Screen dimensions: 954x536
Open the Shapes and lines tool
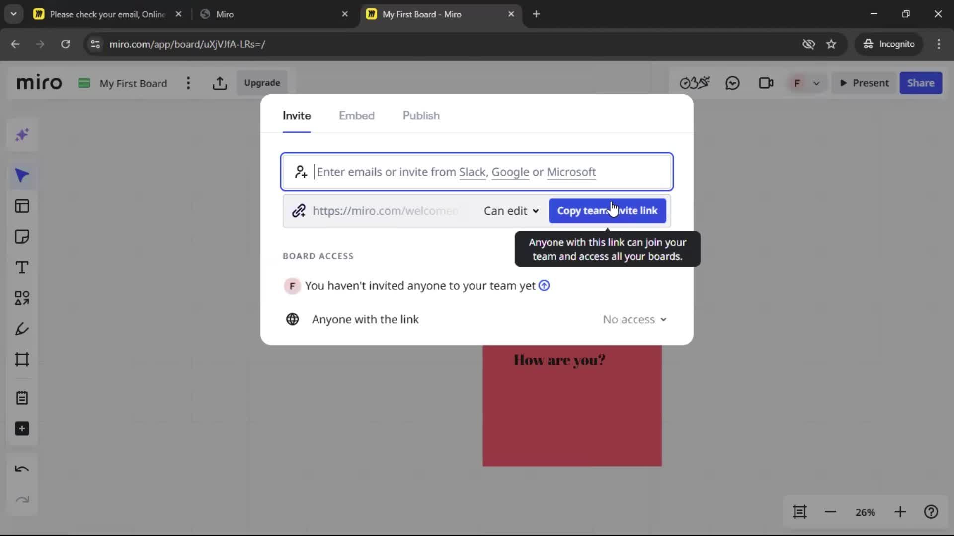click(x=22, y=298)
